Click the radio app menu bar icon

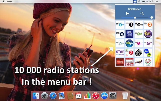[135, 2]
